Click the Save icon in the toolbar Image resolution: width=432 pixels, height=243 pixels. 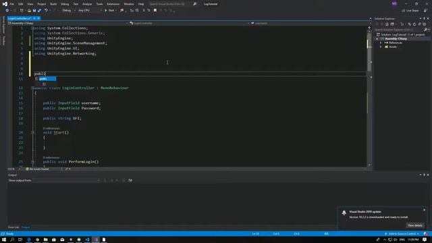(x=34, y=11)
